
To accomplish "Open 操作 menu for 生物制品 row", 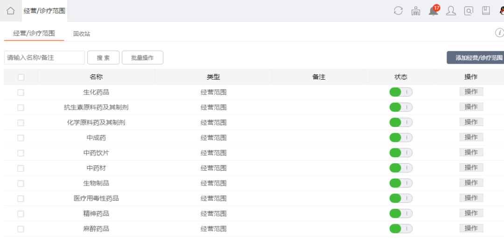I will [471, 183].
